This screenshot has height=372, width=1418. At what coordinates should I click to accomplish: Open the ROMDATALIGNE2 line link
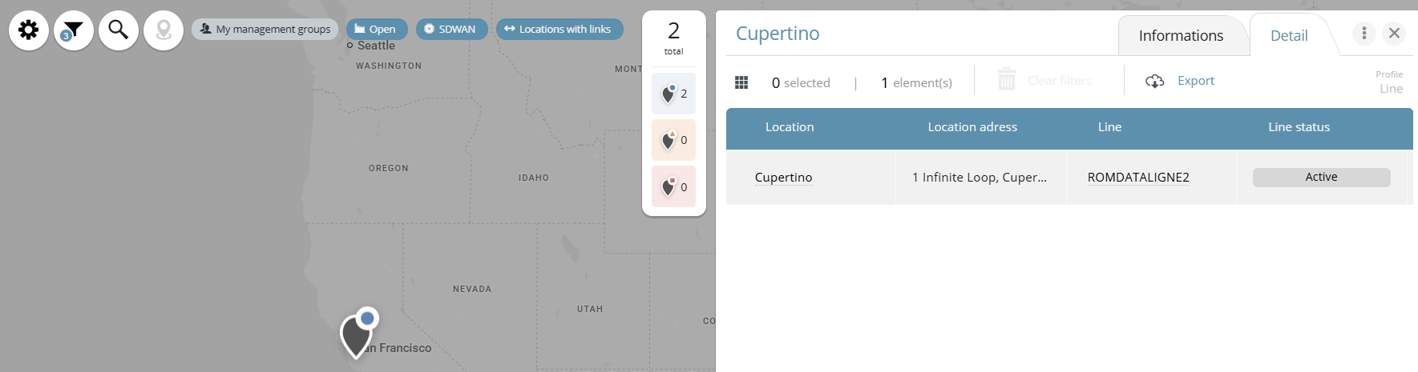point(1137,178)
